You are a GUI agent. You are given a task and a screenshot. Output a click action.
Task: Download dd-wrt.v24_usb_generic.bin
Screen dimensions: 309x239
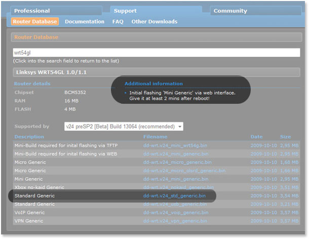tap(175, 205)
